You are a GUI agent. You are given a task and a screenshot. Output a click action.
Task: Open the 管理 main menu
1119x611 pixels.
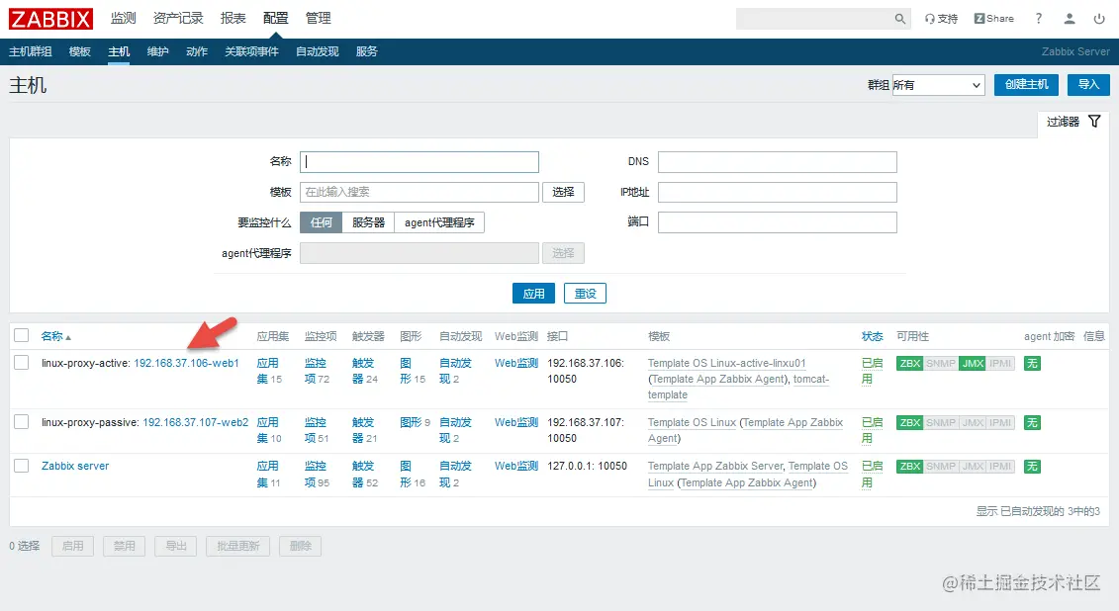(319, 19)
